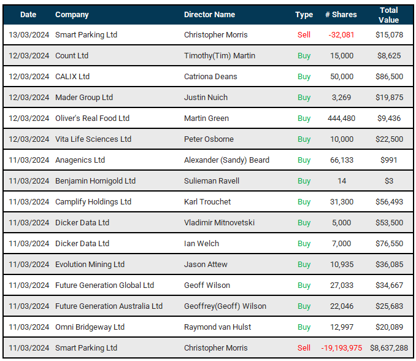Viewport: 416px width, 361px height.
Task: Select the Omni Bridgeway Ltd row
Action: 208,327
